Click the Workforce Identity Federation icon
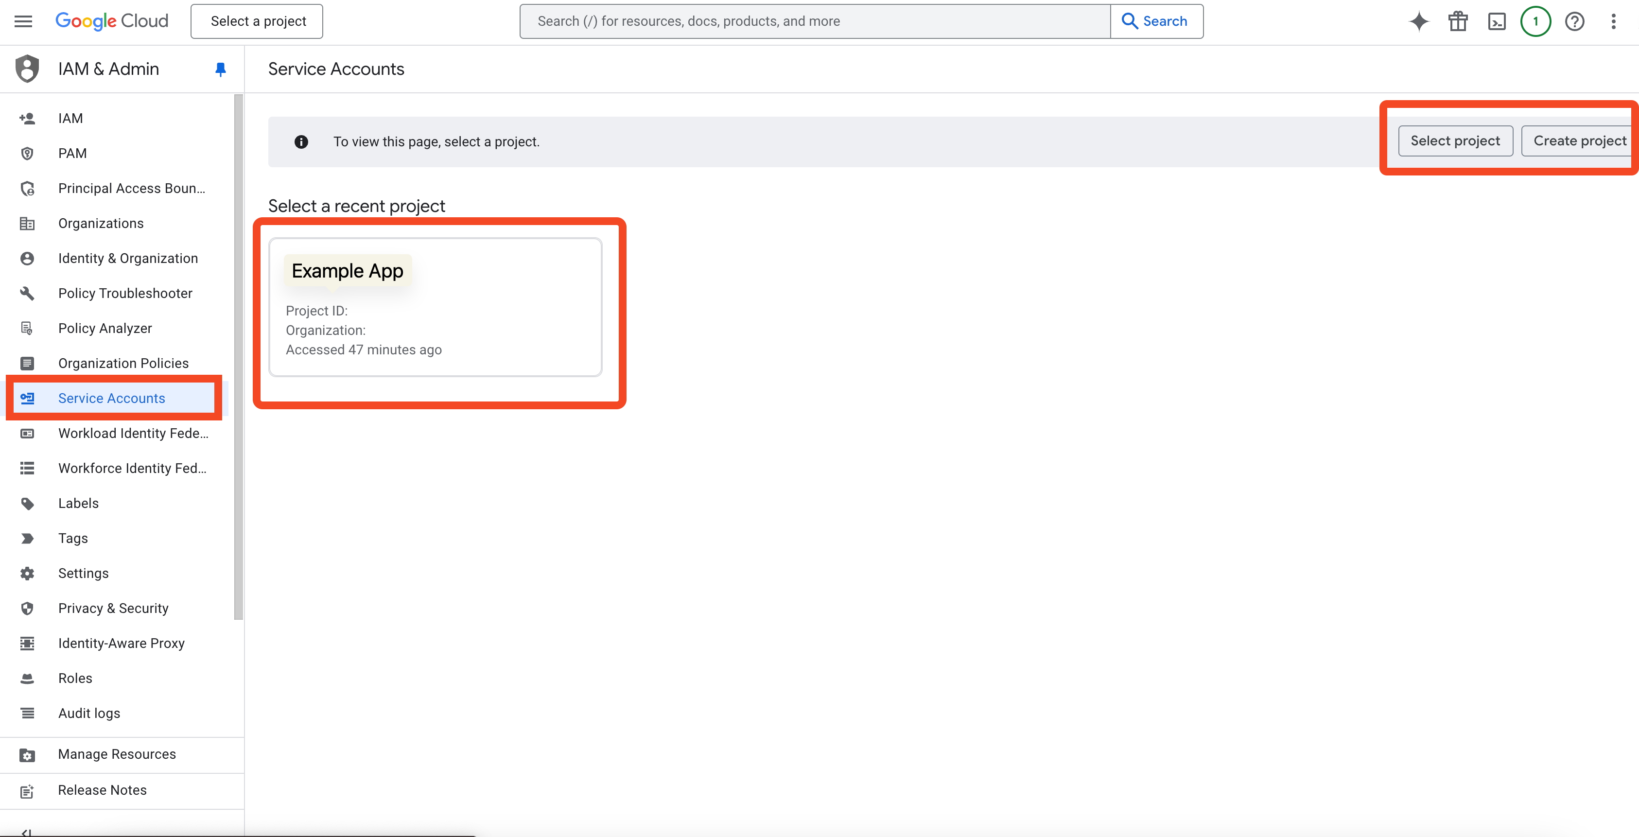1639x837 pixels. click(x=27, y=468)
